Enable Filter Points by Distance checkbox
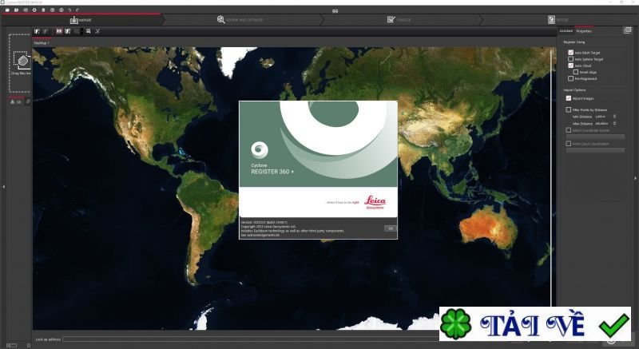The width and height of the screenshot is (639, 349). tap(569, 109)
